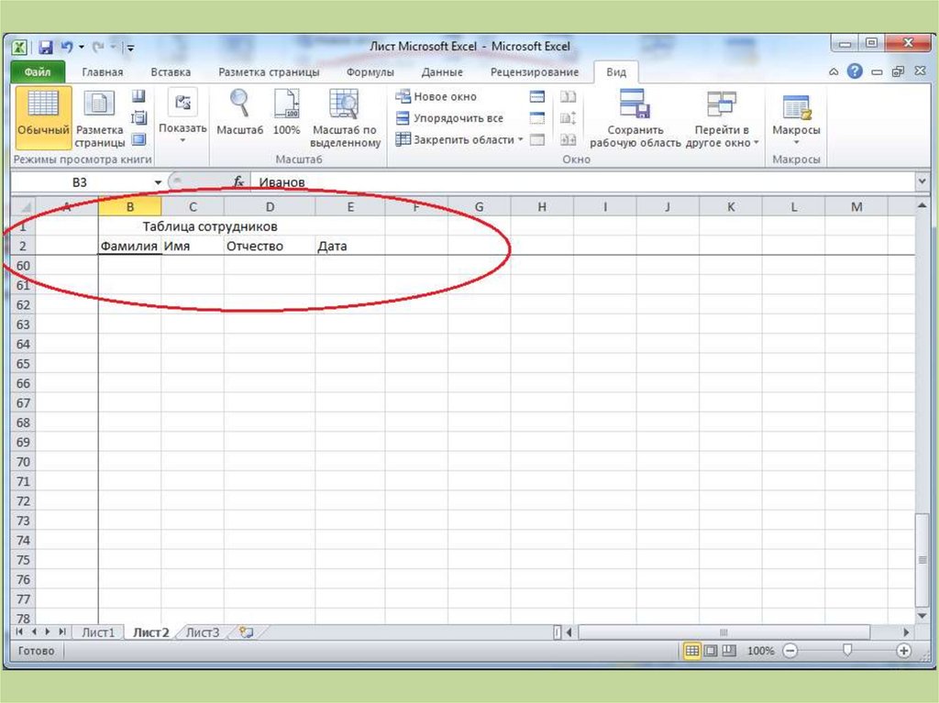Switch to Page Layout (Разметка страницы) view
This screenshot has height=703, width=939.
[x=99, y=118]
